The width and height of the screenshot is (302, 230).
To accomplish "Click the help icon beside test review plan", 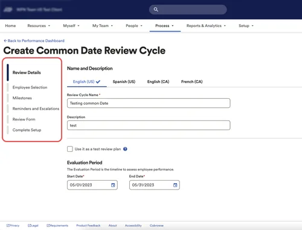I will point(125,149).
